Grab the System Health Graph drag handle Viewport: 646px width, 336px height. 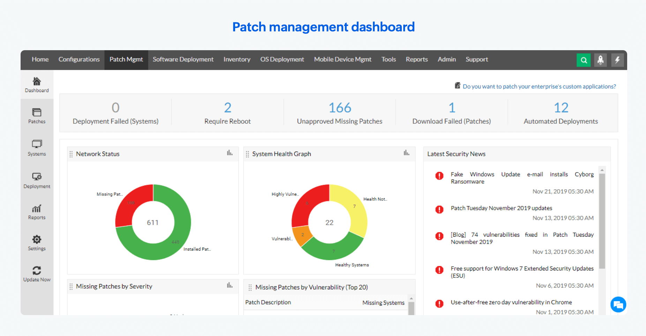pos(247,154)
